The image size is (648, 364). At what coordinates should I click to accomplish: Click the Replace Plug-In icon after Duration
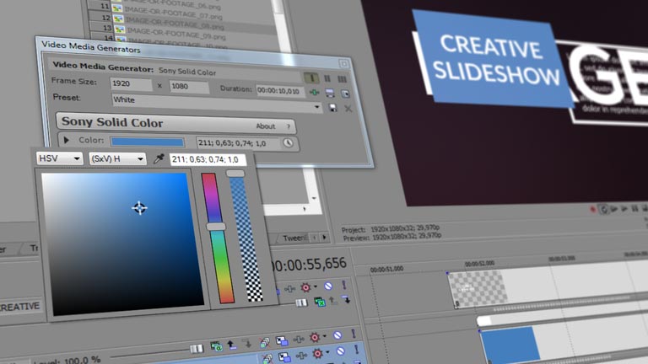pos(345,94)
